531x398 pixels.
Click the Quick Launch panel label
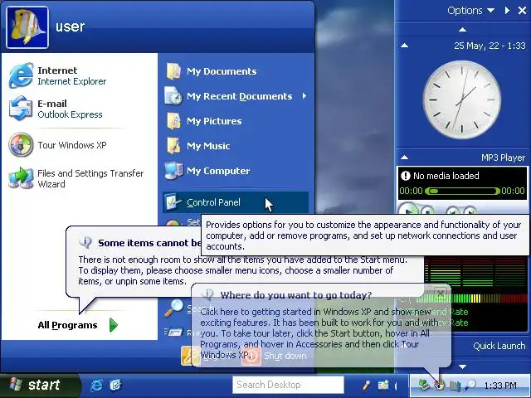[499, 346]
